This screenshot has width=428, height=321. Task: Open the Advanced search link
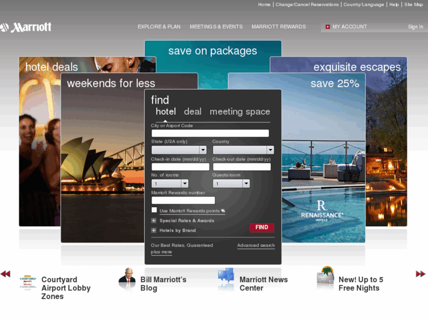pyautogui.click(x=256, y=246)
